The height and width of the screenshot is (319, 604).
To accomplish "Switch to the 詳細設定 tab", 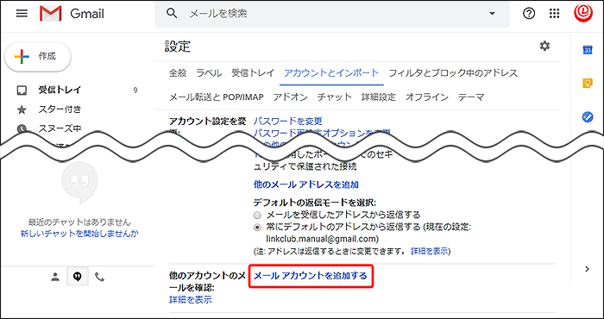I will (x=378, y=97).
